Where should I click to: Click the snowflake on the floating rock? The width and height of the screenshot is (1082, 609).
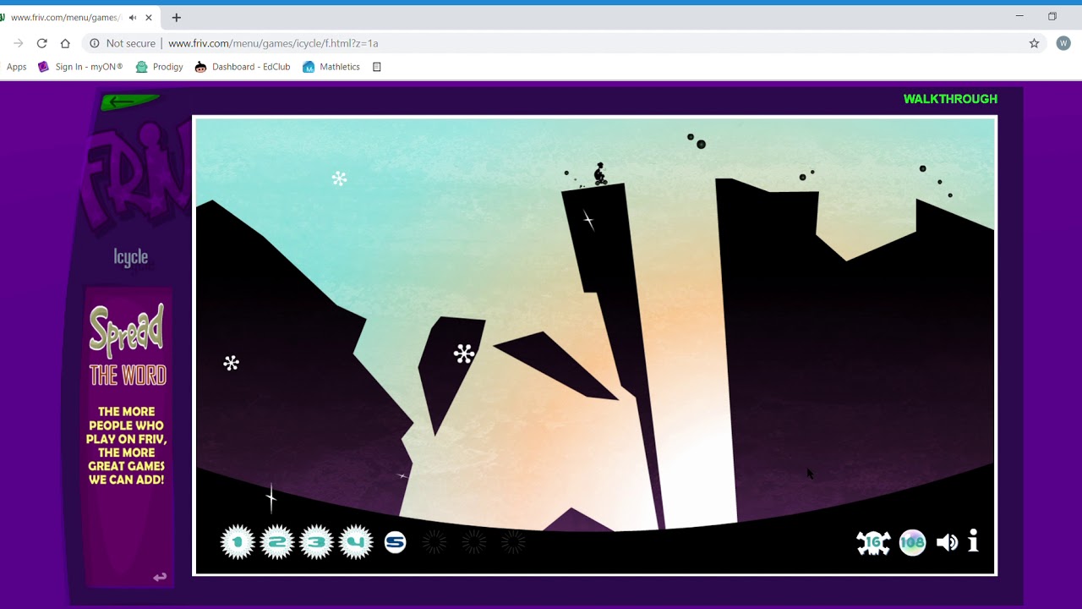click(x=463, y=354)
